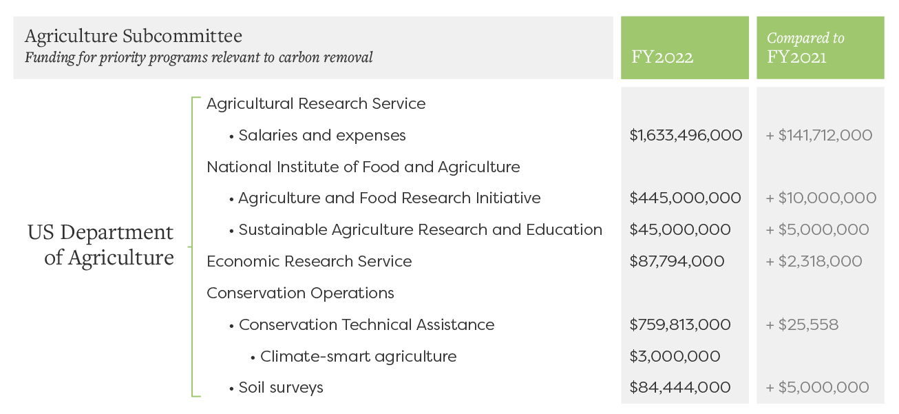Select the Salaries and expenses item
Viewport: 899px width, 414px height.
coord(317,135)
